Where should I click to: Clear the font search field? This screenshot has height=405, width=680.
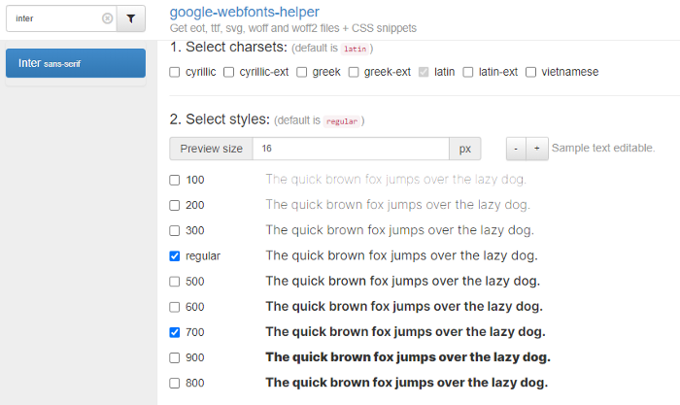pos(107,18)
